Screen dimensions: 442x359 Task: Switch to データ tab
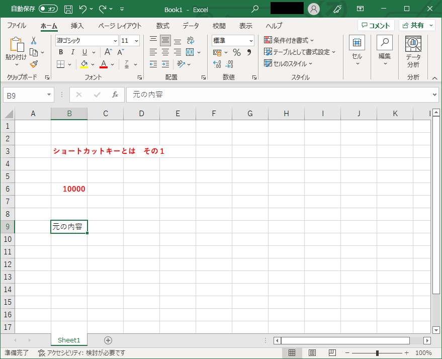coord(191,26)
